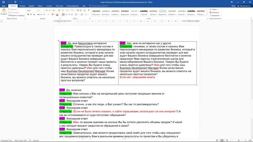Click the language indicator 'русский' in status bar
The width and height of the screenshot is (253, 142).
pyautogui.click(x=36, y=140)
